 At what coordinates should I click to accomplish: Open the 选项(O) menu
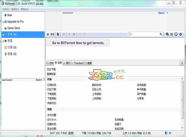click(x=15, y=9)
